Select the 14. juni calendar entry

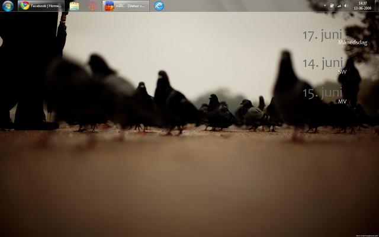[x=323, y=63]
